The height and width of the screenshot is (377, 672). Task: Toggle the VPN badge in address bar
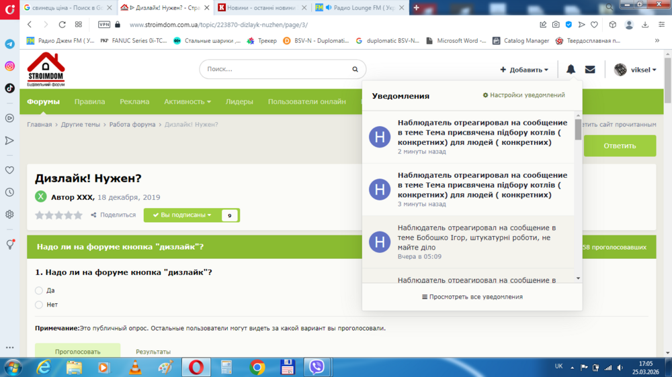click(104, 25)
